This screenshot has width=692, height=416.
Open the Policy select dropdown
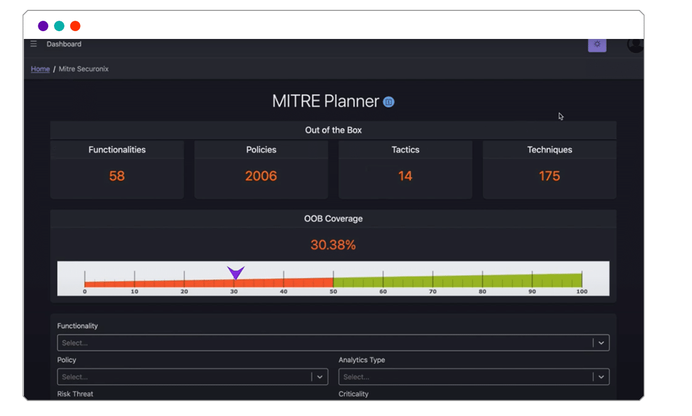[193, 377]
